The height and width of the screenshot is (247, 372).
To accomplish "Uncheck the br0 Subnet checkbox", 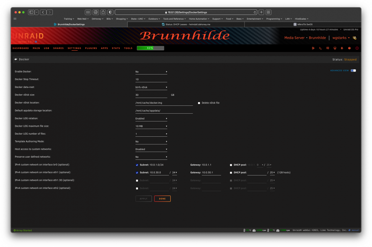I will (137, 165).
